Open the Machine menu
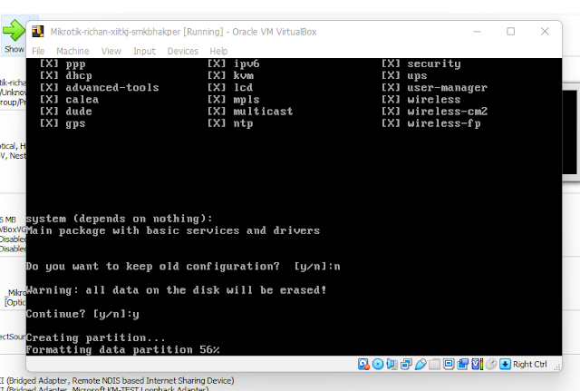 (72, 51)
